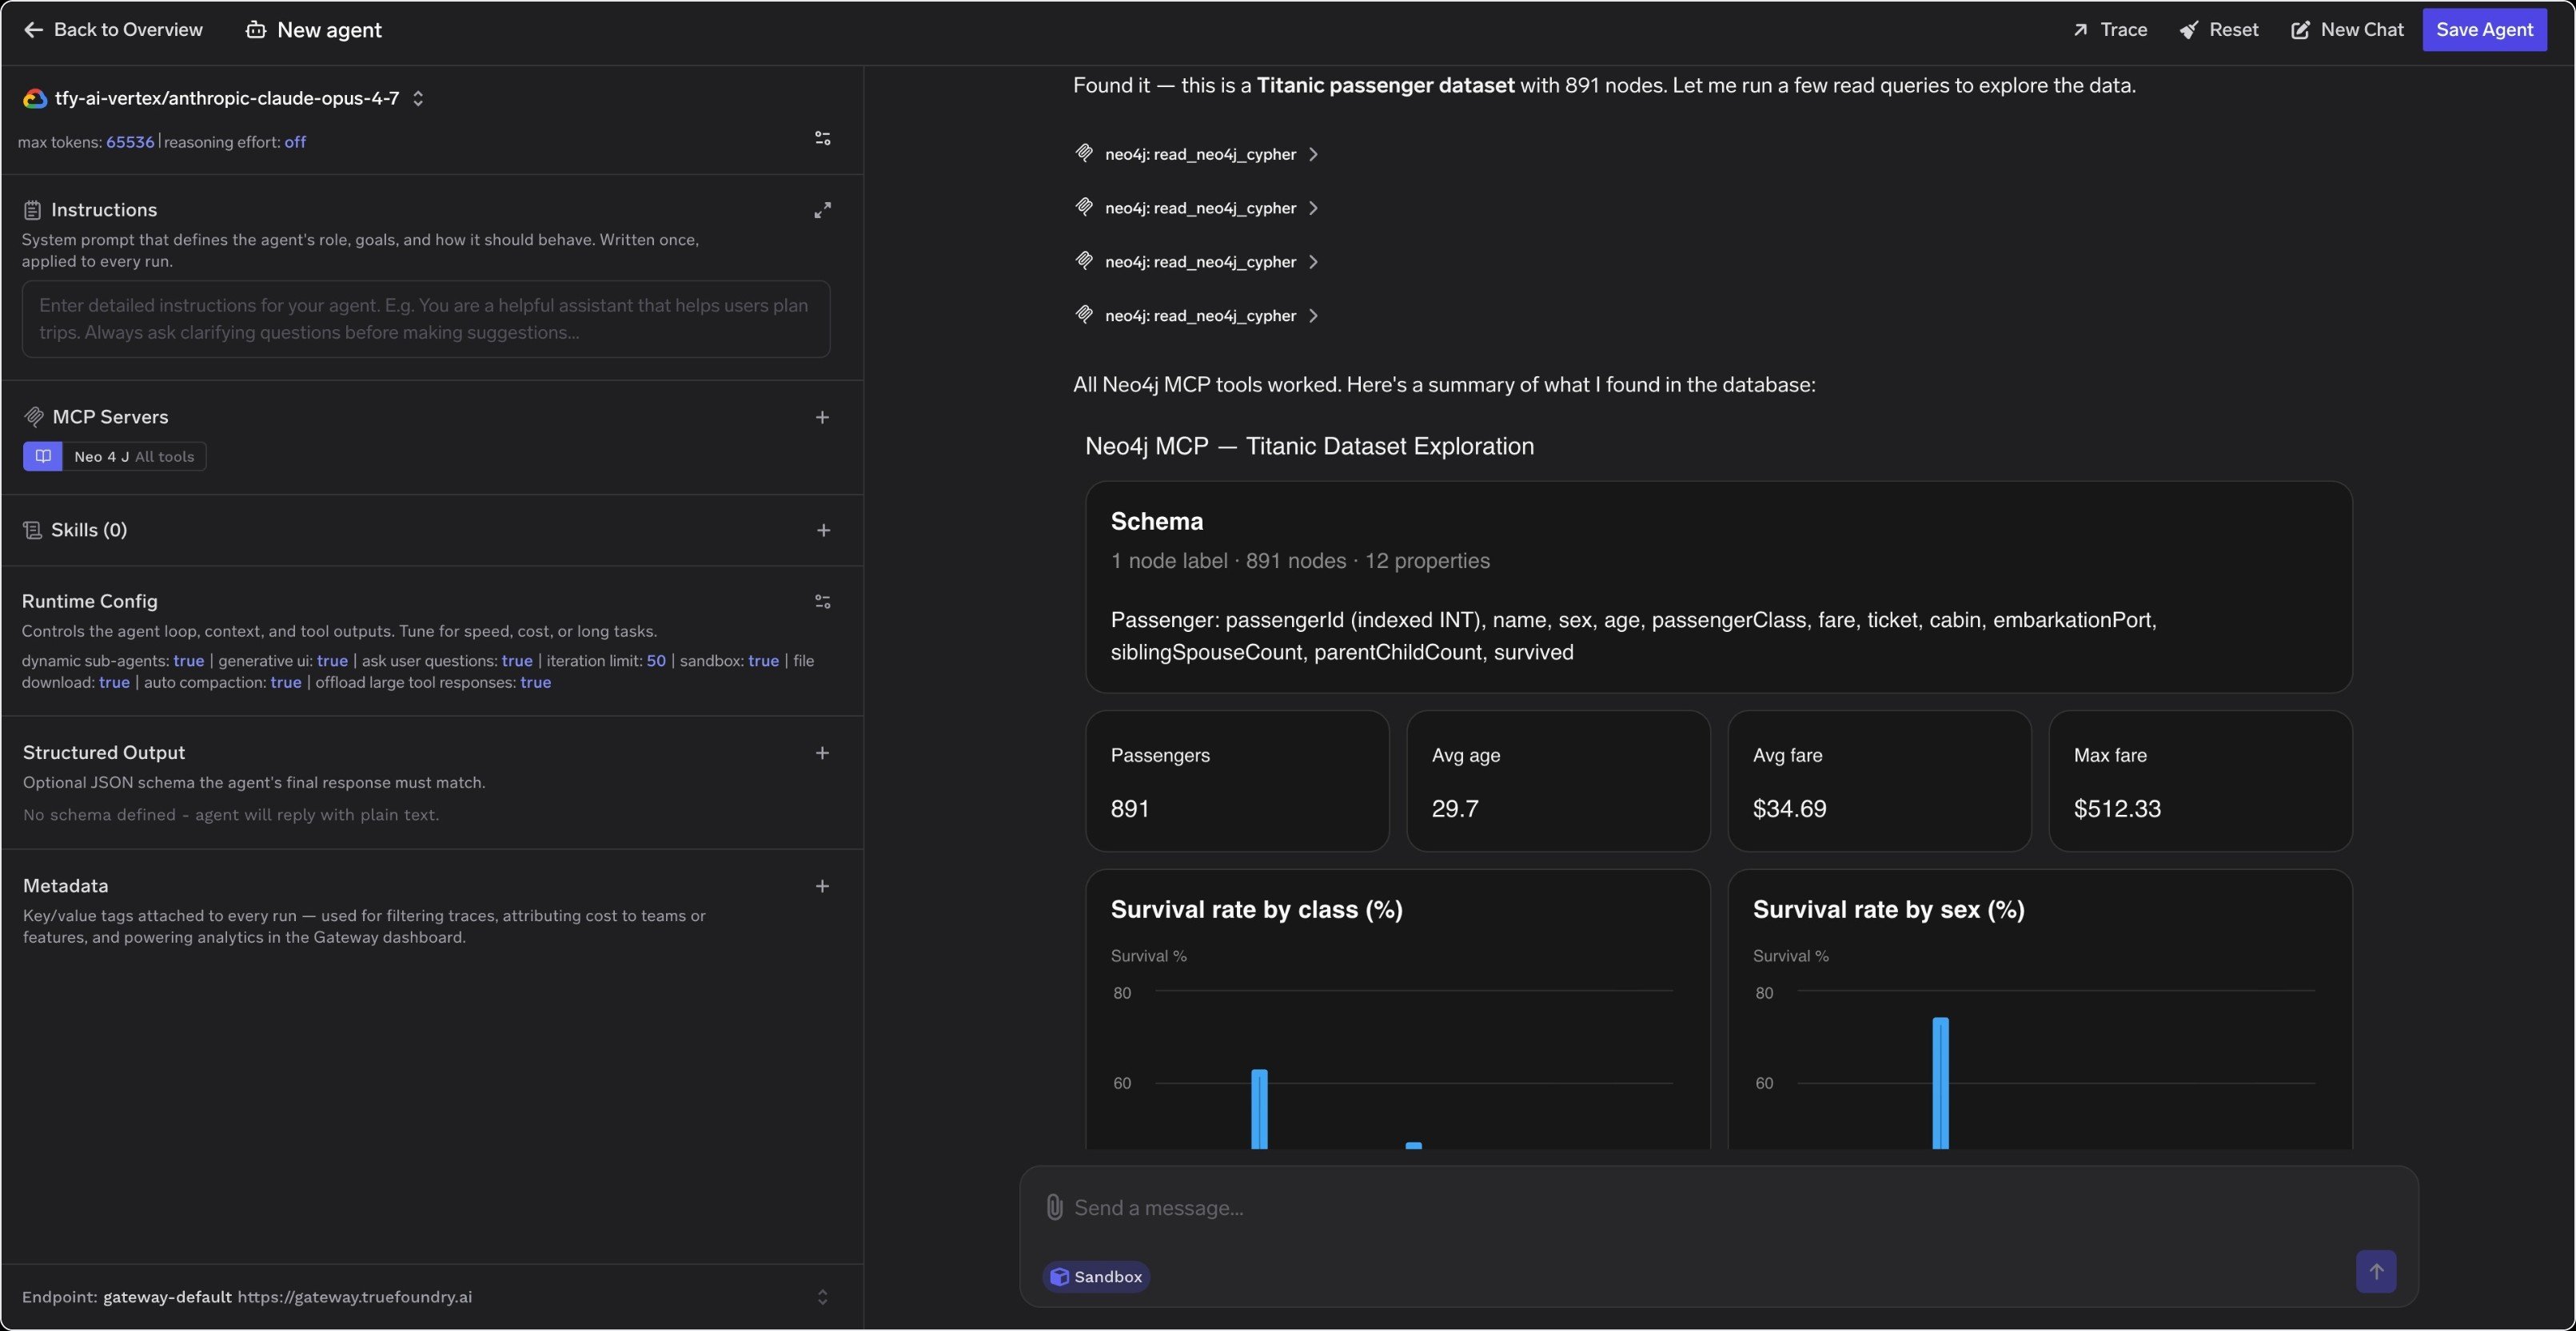Send the message with the arrow button

click(x=2376, y=1272)
